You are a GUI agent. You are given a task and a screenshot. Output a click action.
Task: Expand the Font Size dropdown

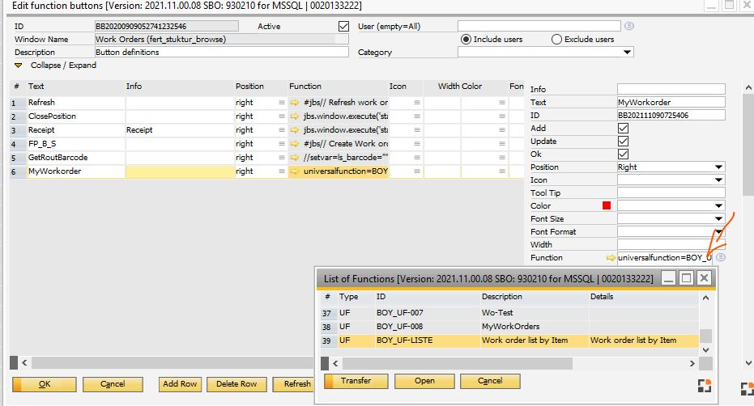pyautogui.click(x=718, y=218)
